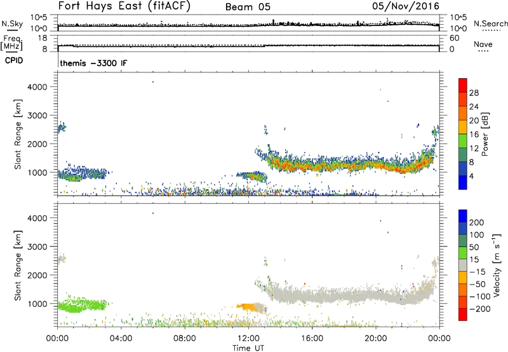Click 'Slant Range [km]' label of the power panel
Screen dimensions: 508x352
coord(18,134)
